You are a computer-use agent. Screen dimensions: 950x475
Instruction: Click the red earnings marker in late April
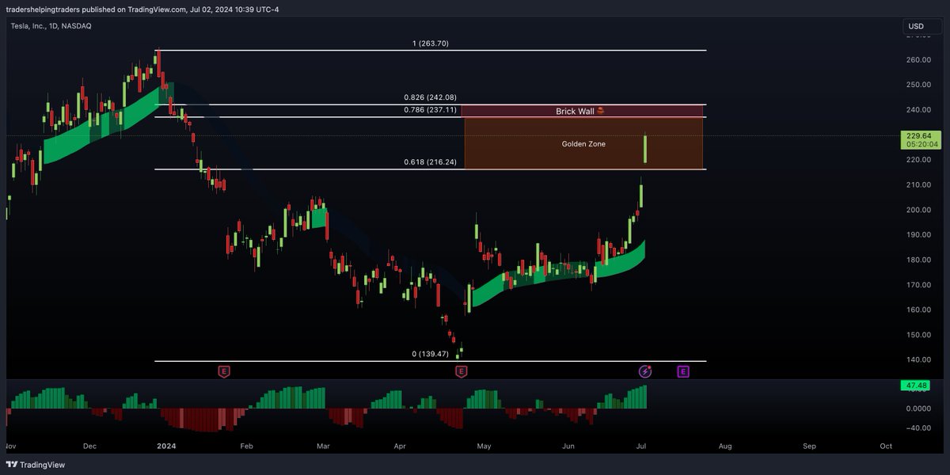461,370
